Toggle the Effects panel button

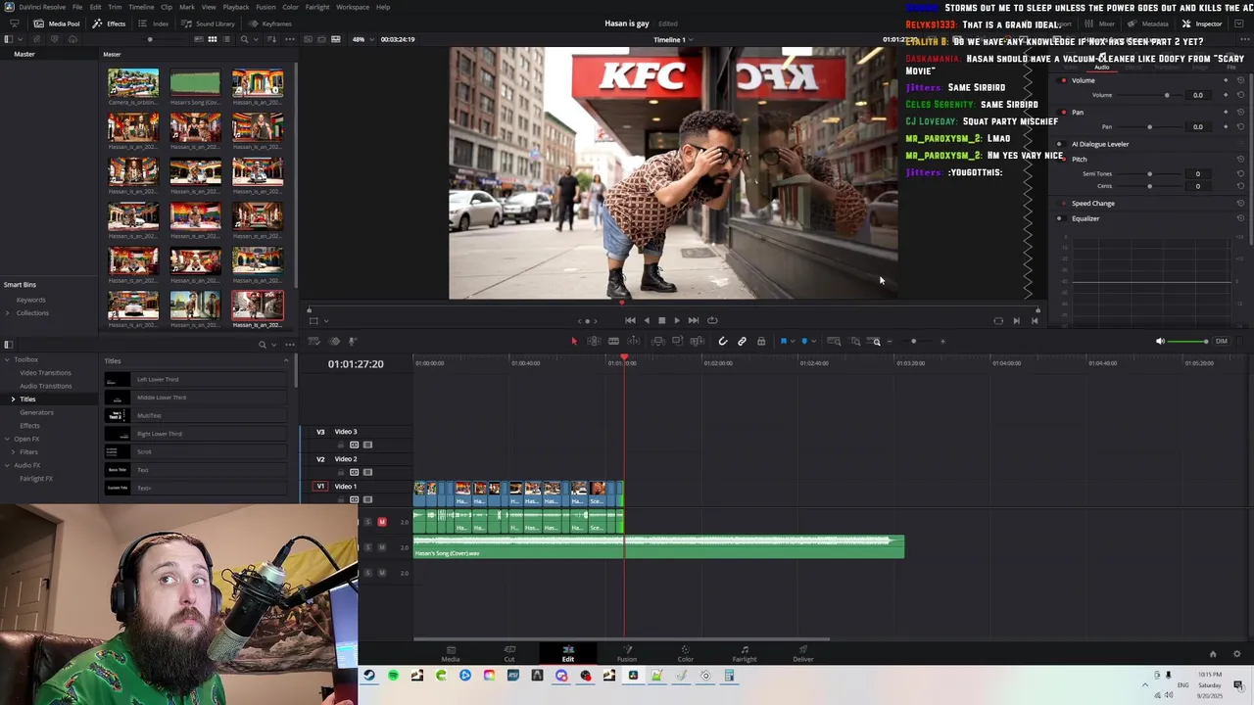click(109, 23)
